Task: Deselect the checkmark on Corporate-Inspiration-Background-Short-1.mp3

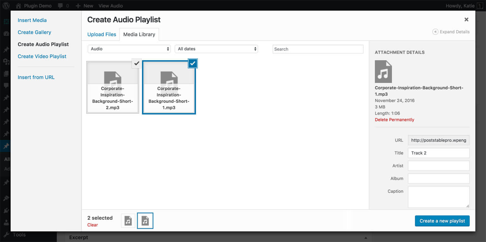Action: (193, 63)
